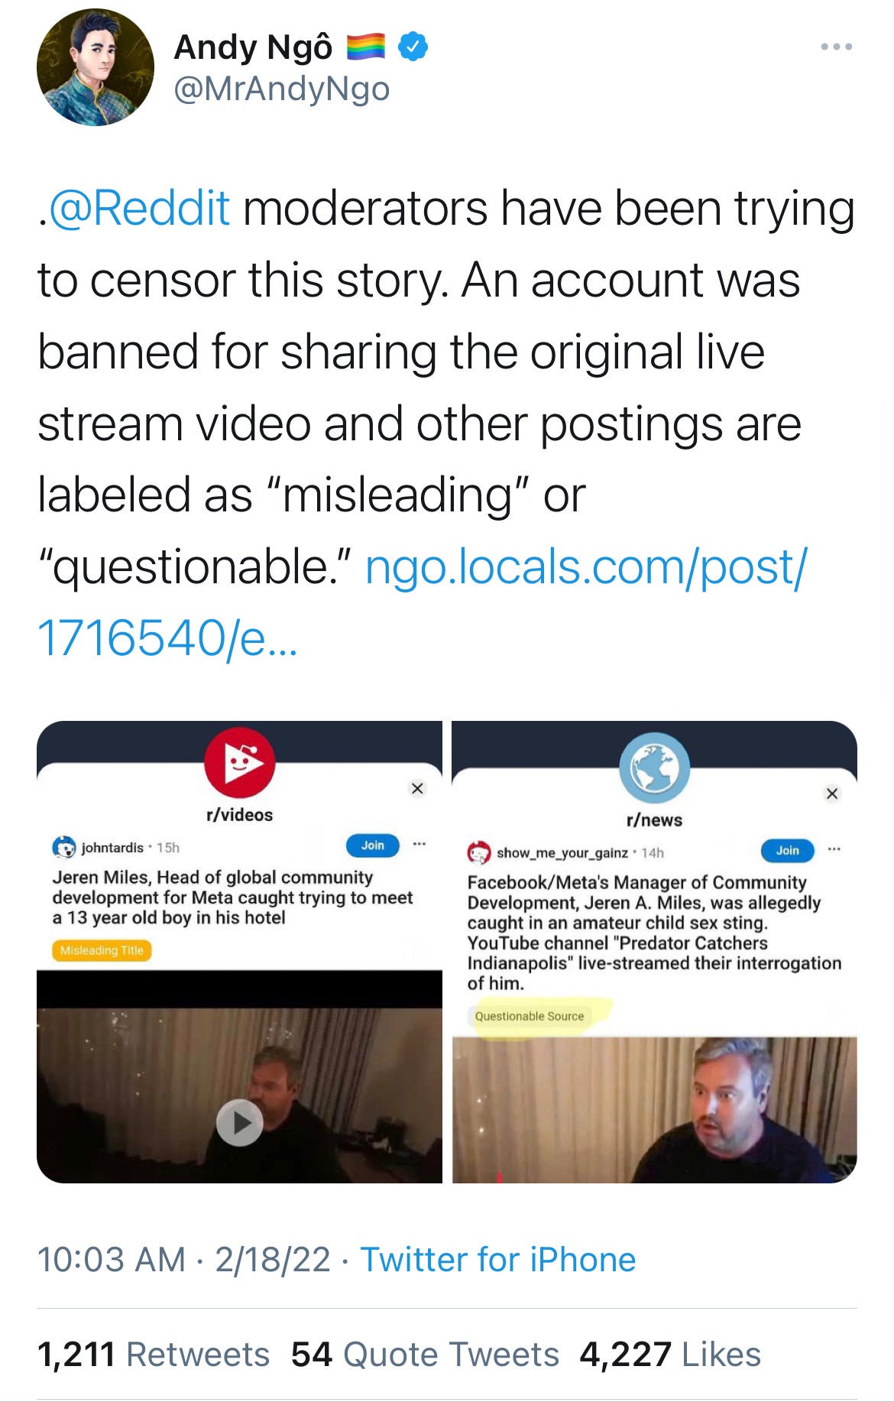The image size is (894, 1402).
Task: Click the r/videos red subreddit icon
Action: pyautogui.click(x=239, y=762)
